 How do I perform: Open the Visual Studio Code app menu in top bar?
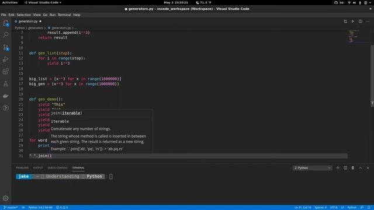pos(43,2)
